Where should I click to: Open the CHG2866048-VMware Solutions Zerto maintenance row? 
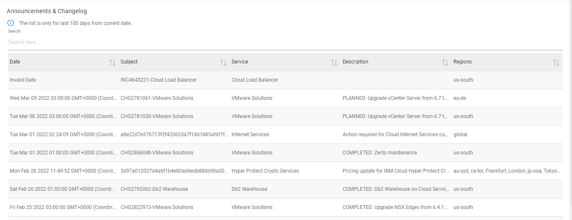[157, 153]
